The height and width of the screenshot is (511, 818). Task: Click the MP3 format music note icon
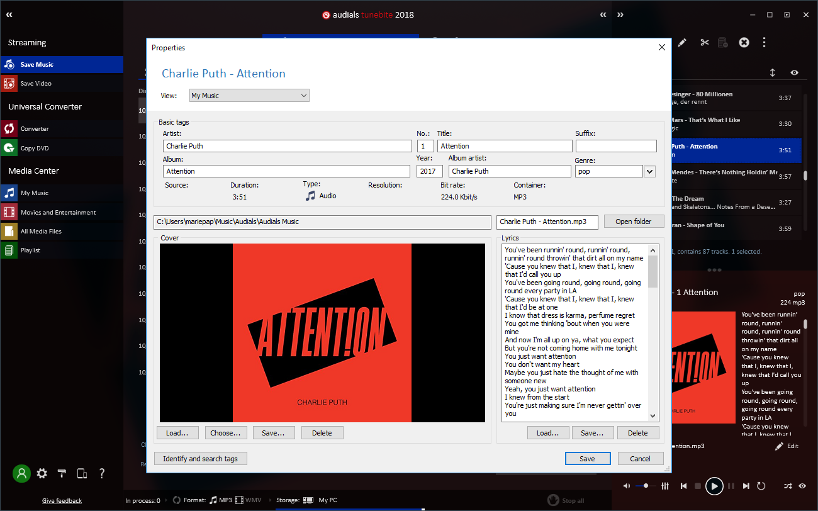[x=213, y=500]
